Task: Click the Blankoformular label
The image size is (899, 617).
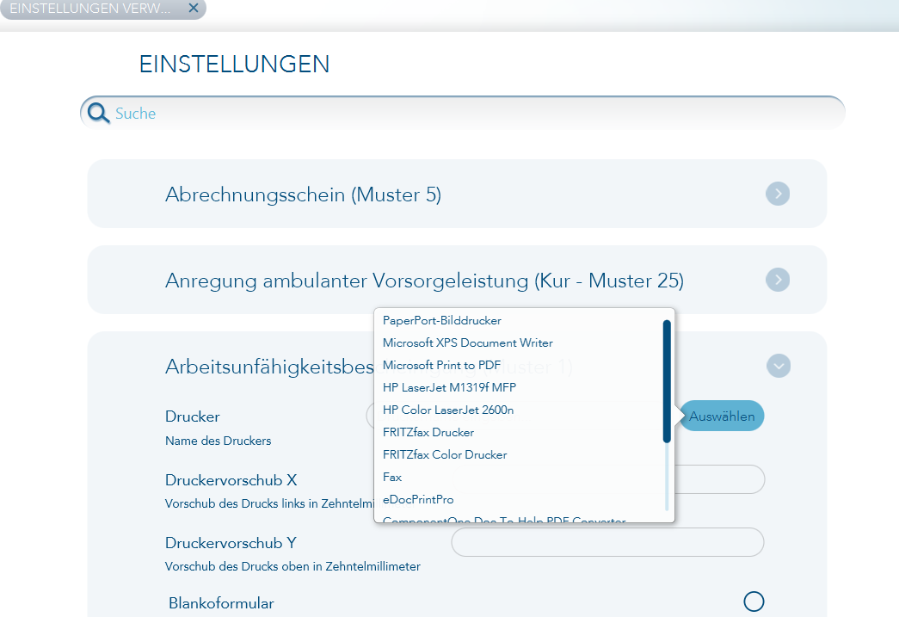Action: pyautogui.click(x=221, y=603)
